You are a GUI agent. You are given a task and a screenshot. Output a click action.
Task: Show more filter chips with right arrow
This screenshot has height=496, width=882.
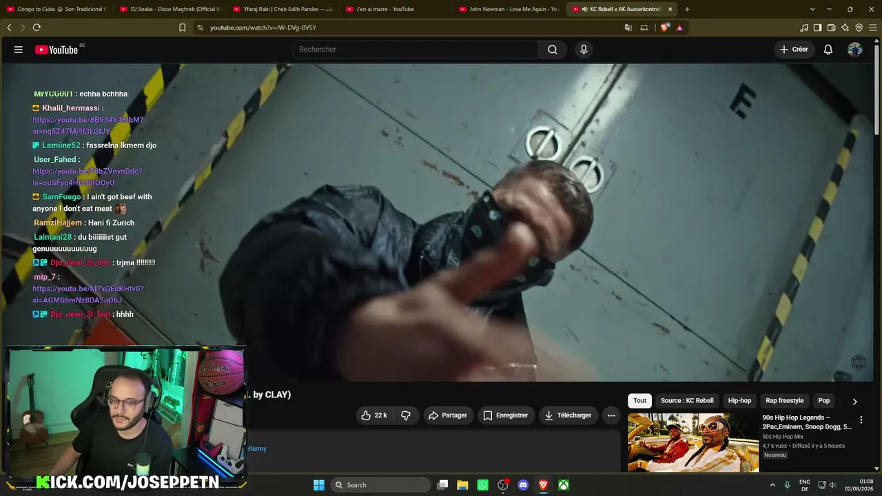(855, 401)
